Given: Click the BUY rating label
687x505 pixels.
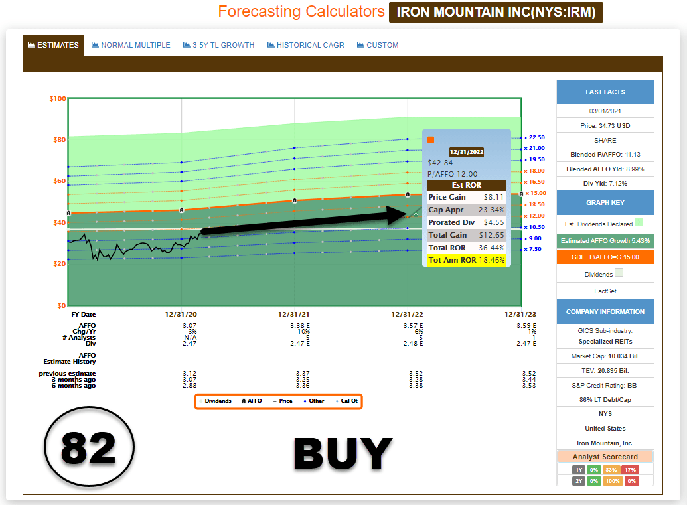Looking at the screenshot, I should [343, 453].
